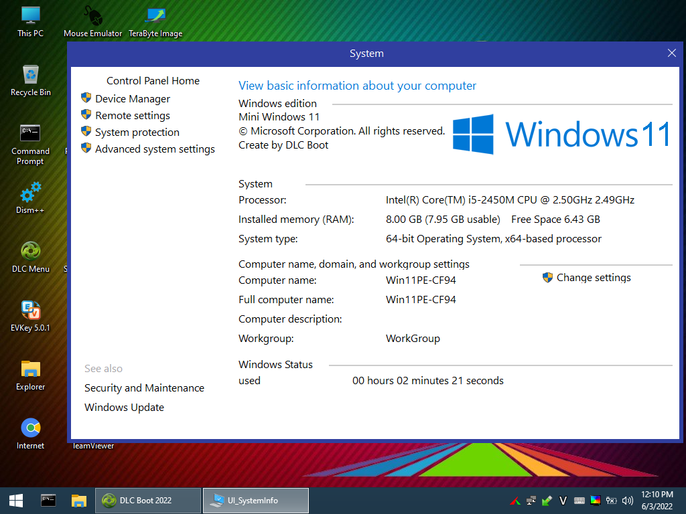Select UI_SystemInfo taskbar button
The image size is (686, 514).
point(256,501)
